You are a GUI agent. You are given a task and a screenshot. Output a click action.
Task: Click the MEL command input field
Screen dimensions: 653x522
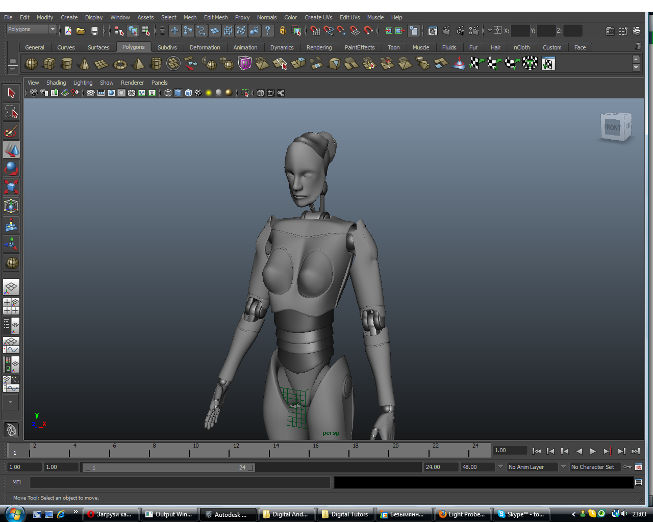coord(180,482)
